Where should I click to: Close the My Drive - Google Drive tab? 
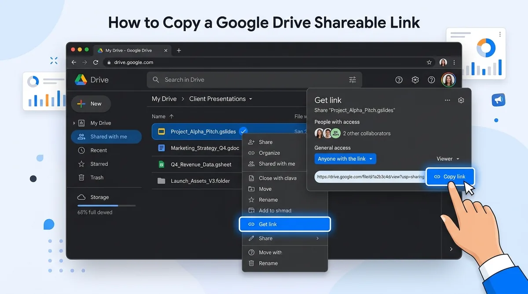click(167, 51)
